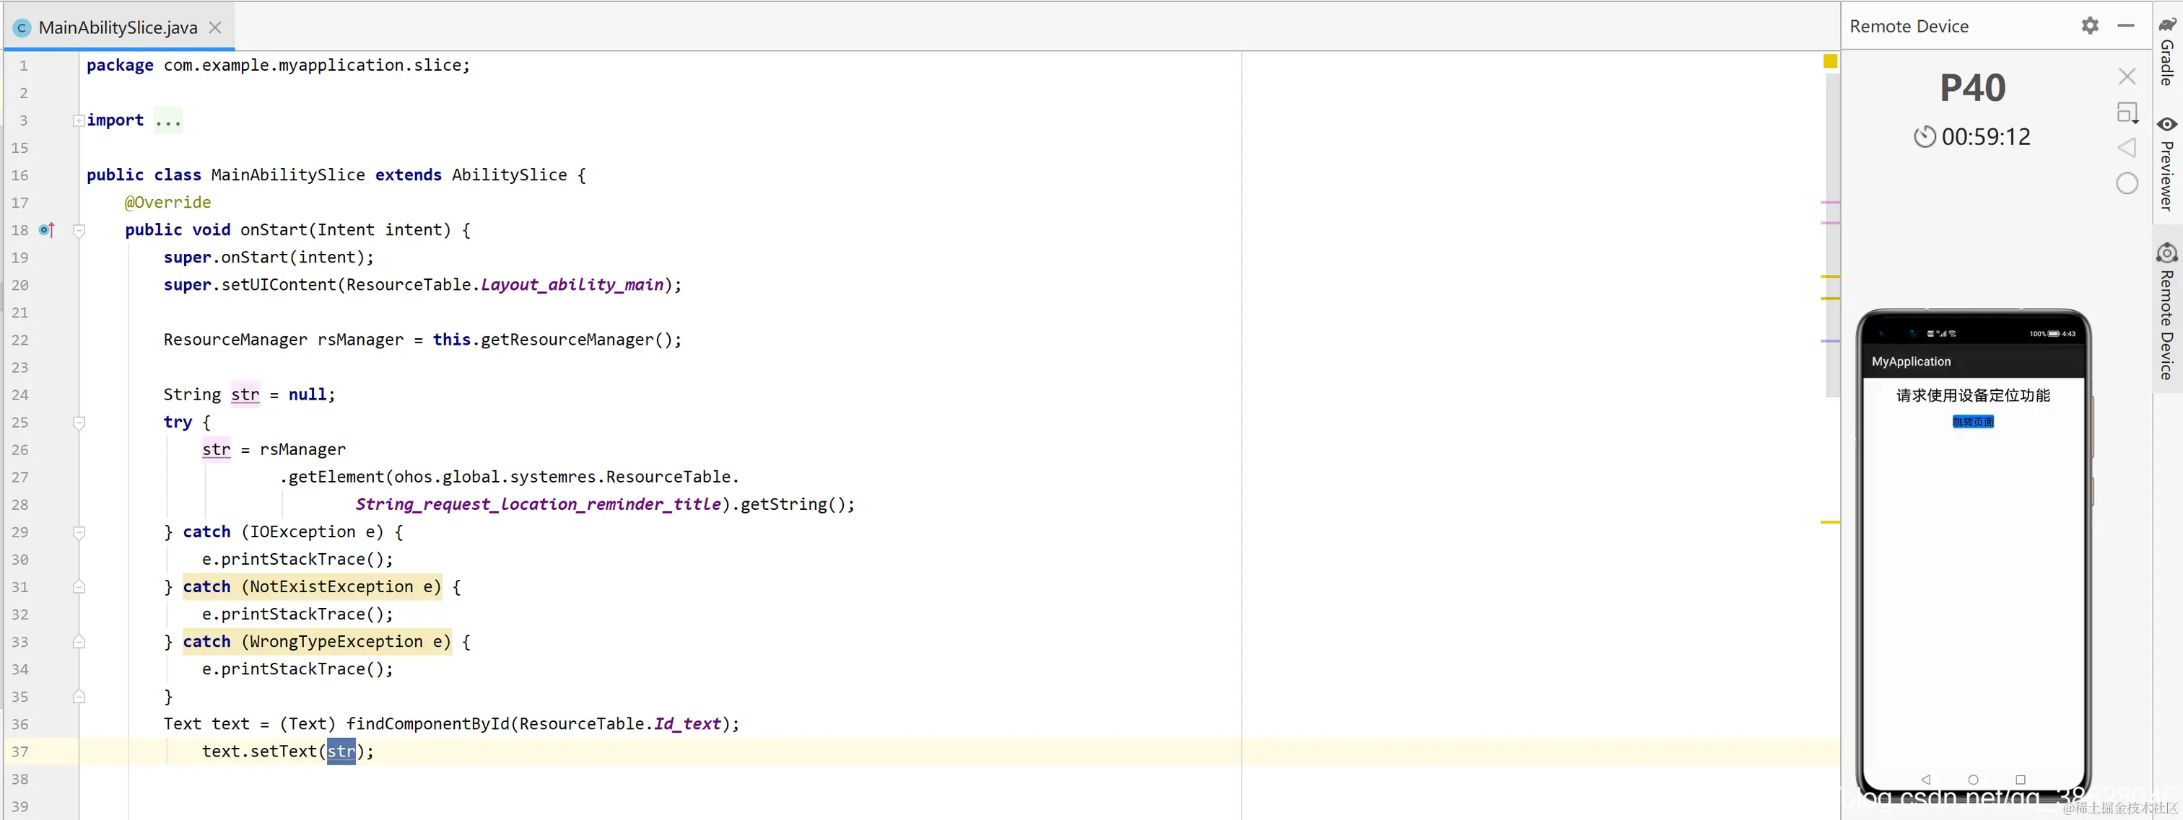Collapse the try block fold marker

79,421
